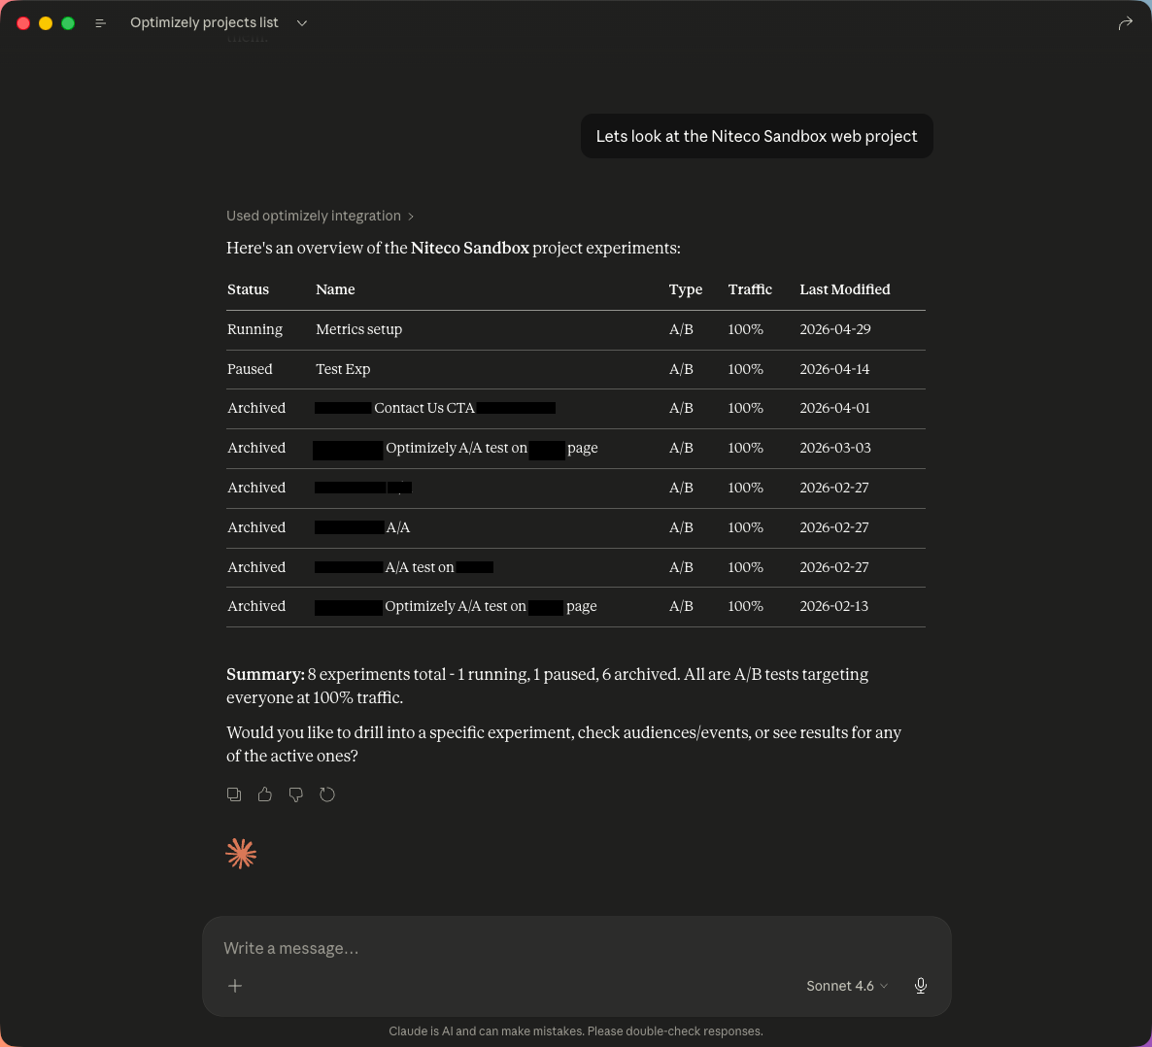Viewport: 1152px width, 1047px height.
Task: Select the Running status cell
Action: tap(254, 329)
